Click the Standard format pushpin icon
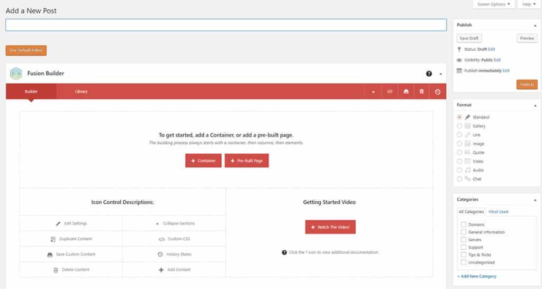This screenshot has width=542, height=289. tap(468, 117)
